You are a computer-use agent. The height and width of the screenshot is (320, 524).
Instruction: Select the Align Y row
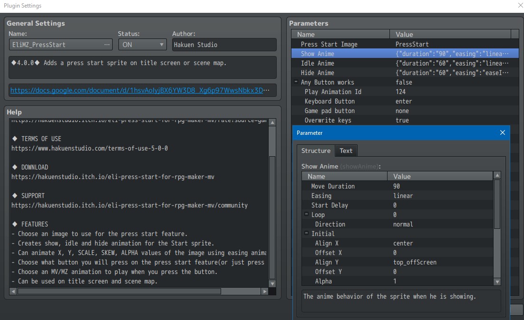click(398, 262)
